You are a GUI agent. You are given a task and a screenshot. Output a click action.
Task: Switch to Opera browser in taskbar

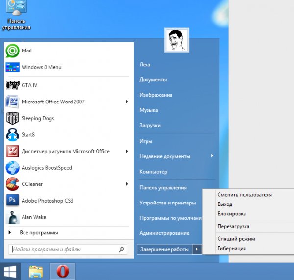[63, 271]
